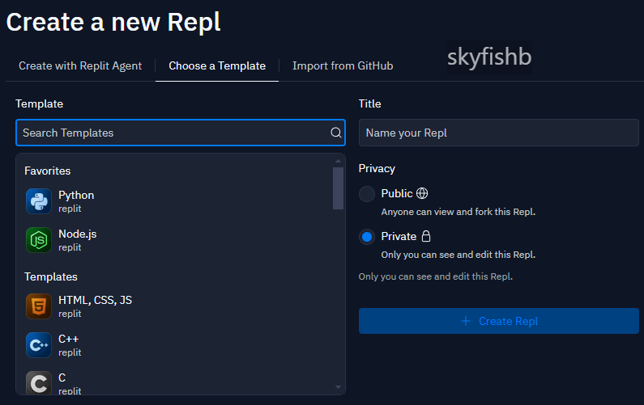Click the scroll down arrow of template list
The image size is (644, 405).
[x=338, y=387]
